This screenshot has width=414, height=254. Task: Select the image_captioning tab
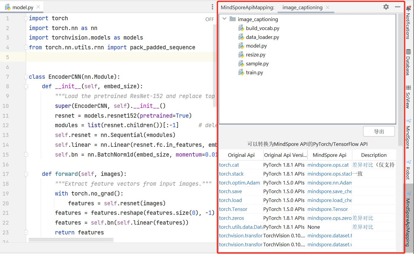tap(302, 7)
